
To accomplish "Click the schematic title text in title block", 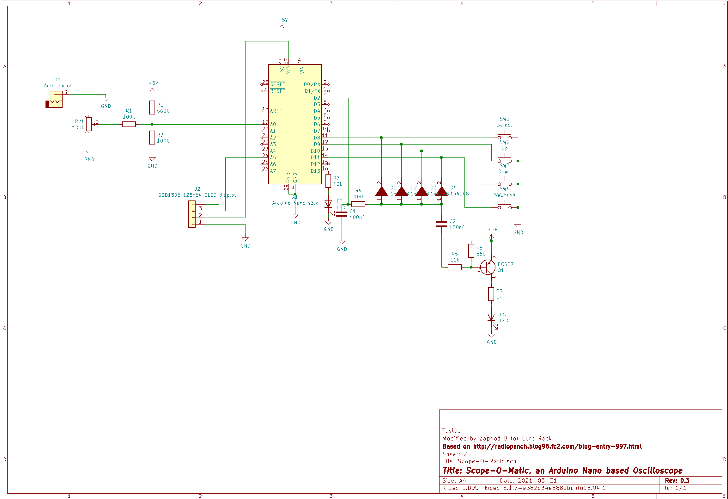I will pos(562,471).
